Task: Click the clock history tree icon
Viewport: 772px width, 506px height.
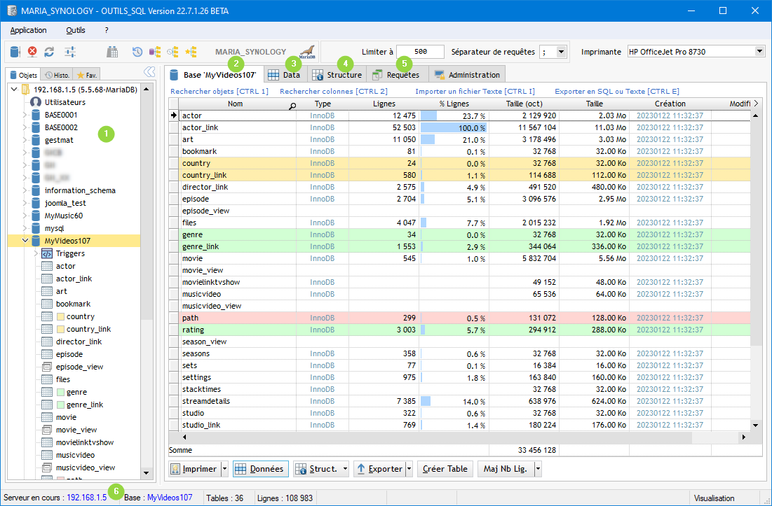Action: pyautogui.click(x=172, y=52)
